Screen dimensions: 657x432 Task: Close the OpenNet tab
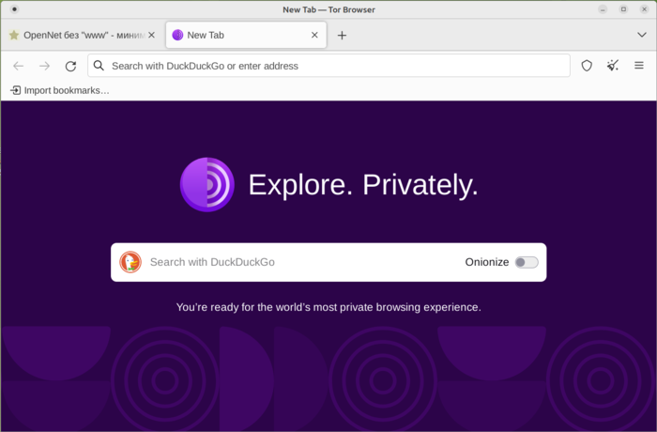click(151, 35)
